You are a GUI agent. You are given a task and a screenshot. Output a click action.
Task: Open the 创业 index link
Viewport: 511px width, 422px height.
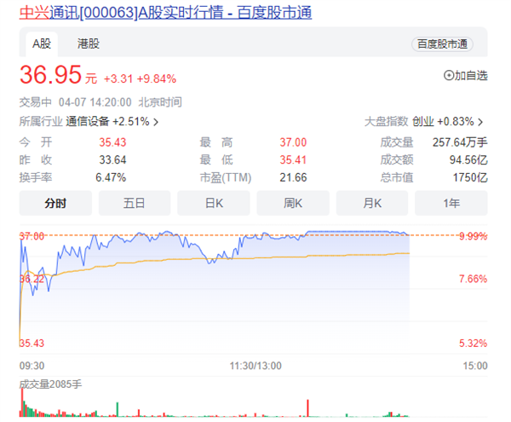(423, 122)
